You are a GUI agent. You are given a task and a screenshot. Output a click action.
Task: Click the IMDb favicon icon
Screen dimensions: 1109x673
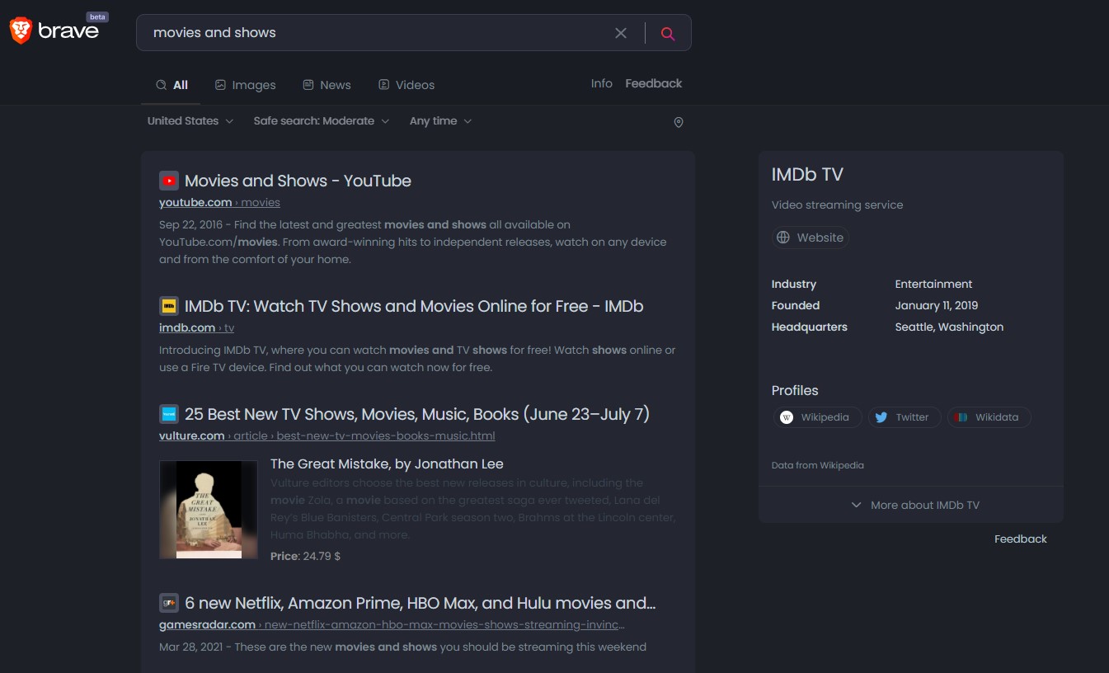point(169,306)
